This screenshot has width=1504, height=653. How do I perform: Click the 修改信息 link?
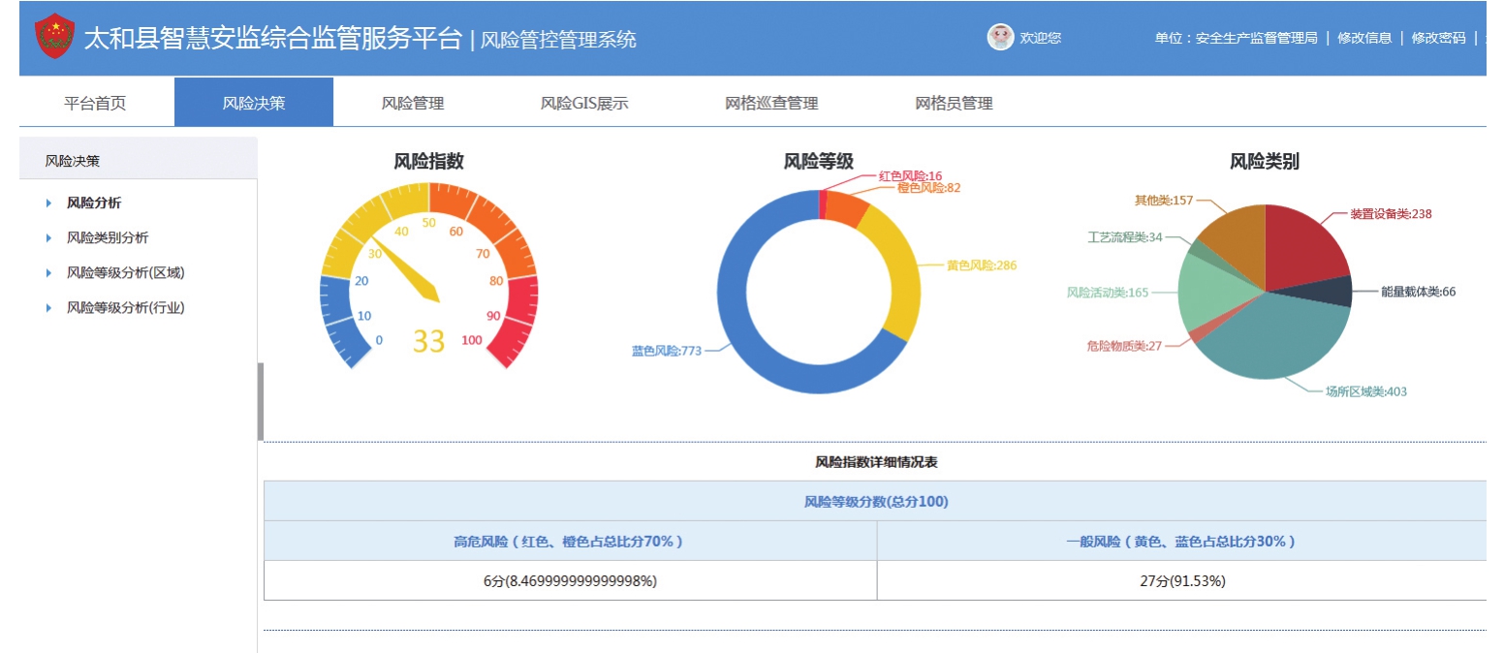coord(1364,38)
